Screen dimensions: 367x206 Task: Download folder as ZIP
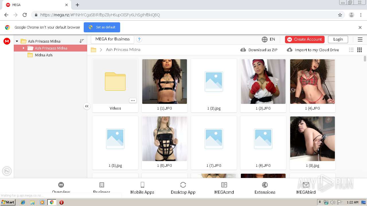point(259,50)
